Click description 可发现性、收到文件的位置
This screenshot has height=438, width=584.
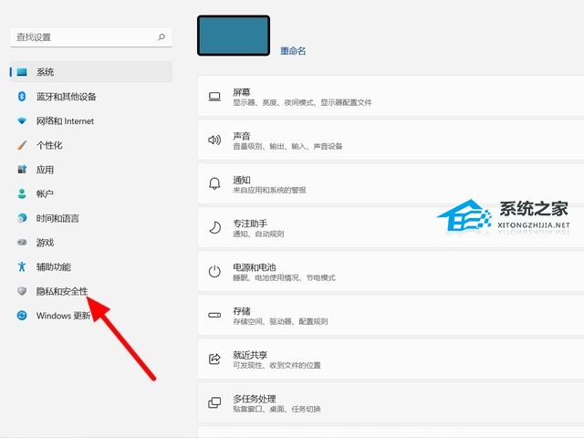coord(276,365)
